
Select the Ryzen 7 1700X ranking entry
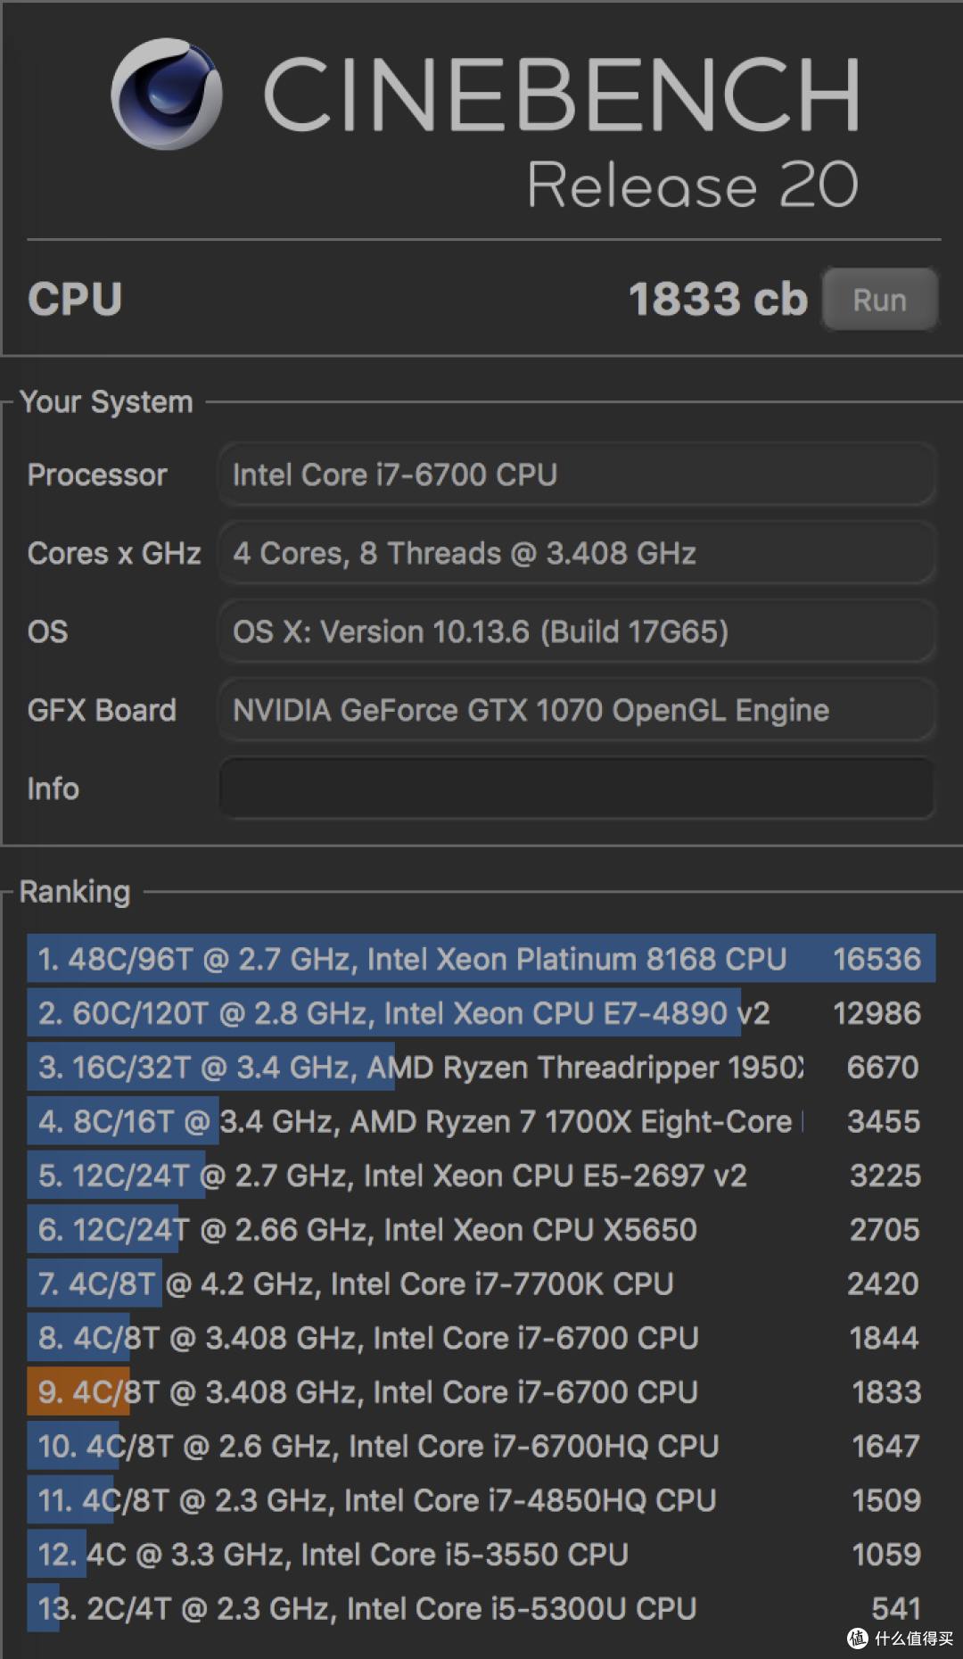pyautogui.click(x=481, y=1121)
